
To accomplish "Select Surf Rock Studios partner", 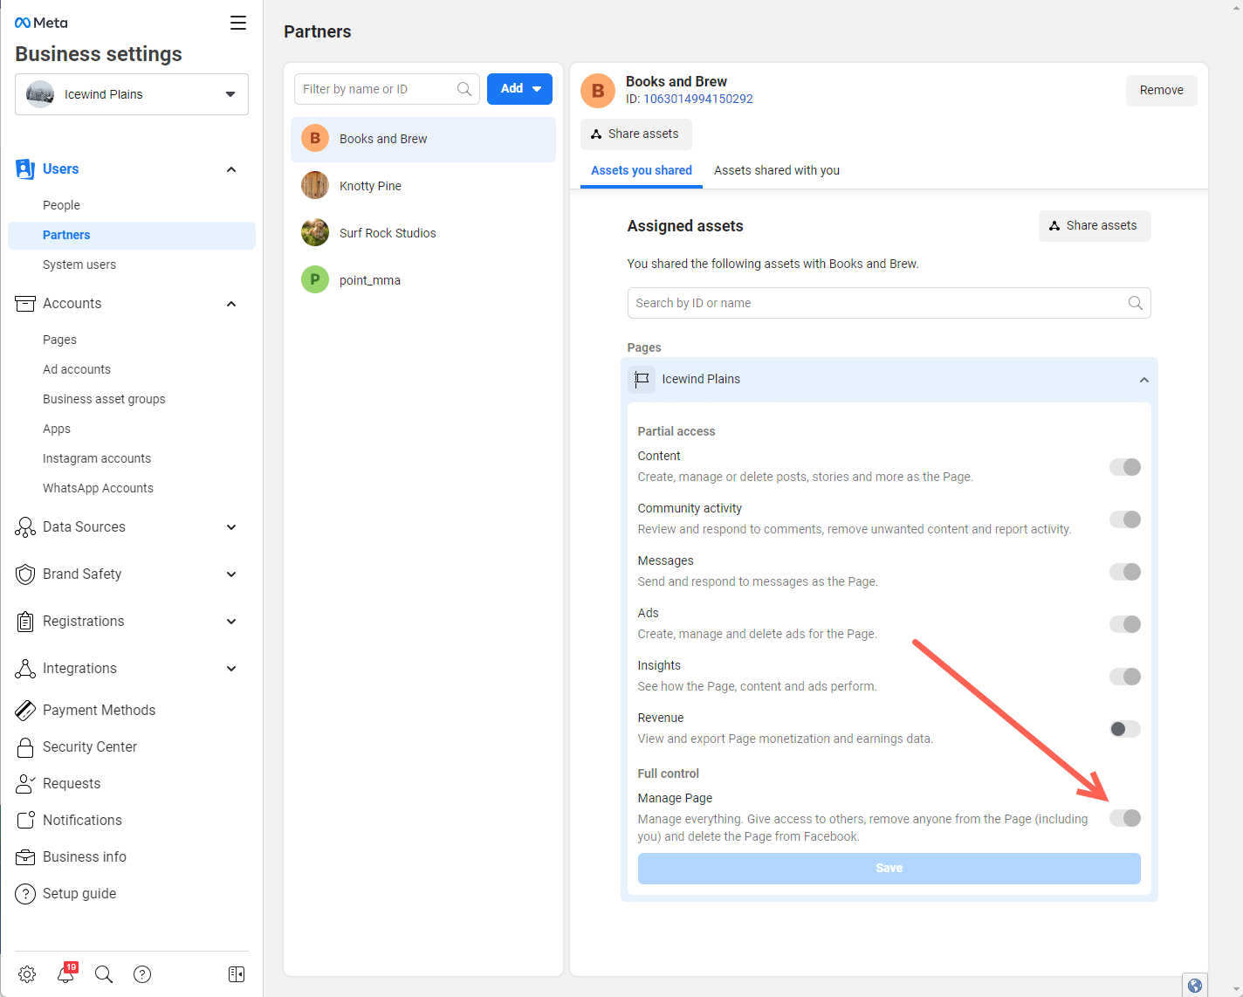I will pos(423,233).
